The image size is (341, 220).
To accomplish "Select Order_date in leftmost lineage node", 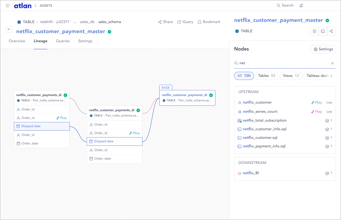I will (x=42, y=143).
